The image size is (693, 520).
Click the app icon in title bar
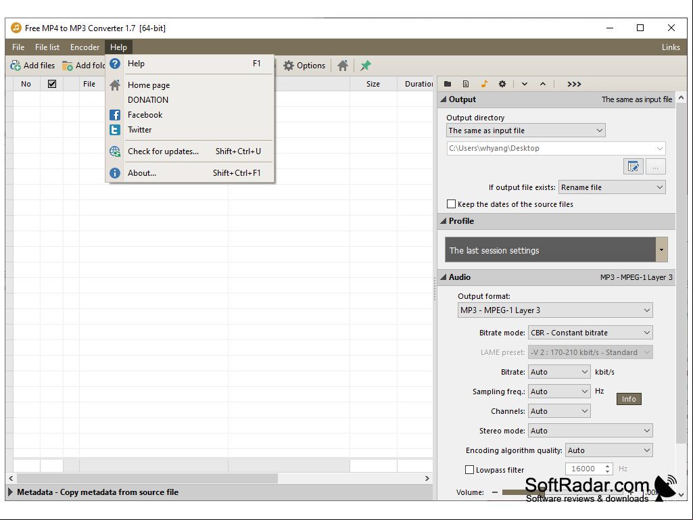[x=16, y=28]
